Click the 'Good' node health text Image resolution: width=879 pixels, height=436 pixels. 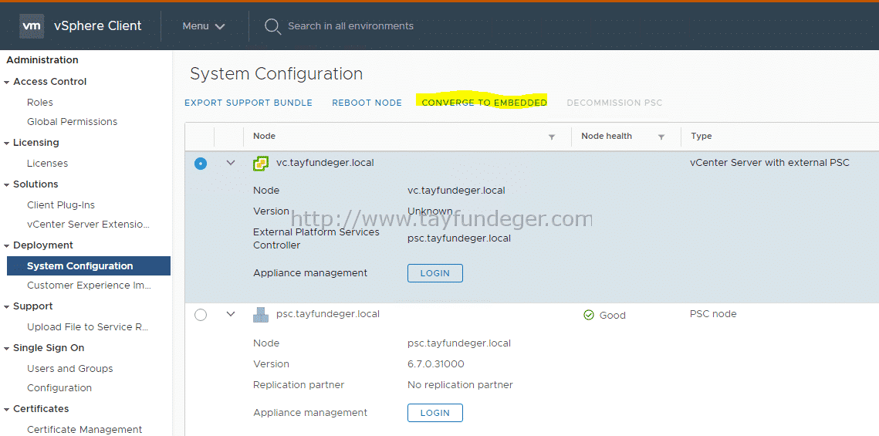(x=612, y=315)
